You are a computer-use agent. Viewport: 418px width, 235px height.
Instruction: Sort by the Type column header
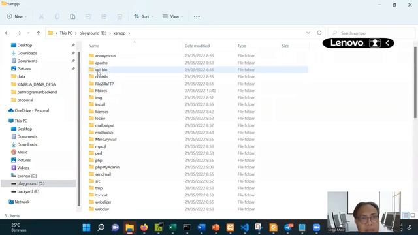click(x=242, y=46)
